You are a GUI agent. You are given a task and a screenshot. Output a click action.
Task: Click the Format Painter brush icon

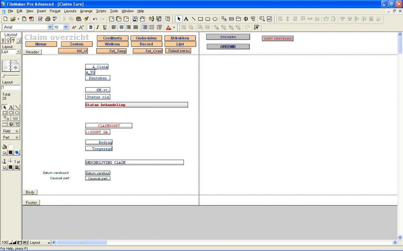coord(86,19)
